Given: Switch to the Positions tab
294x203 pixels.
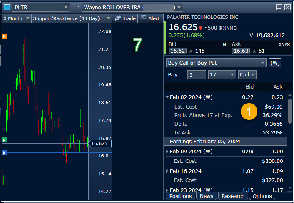Looking at the screenshot, I should (x=180, y=196).
